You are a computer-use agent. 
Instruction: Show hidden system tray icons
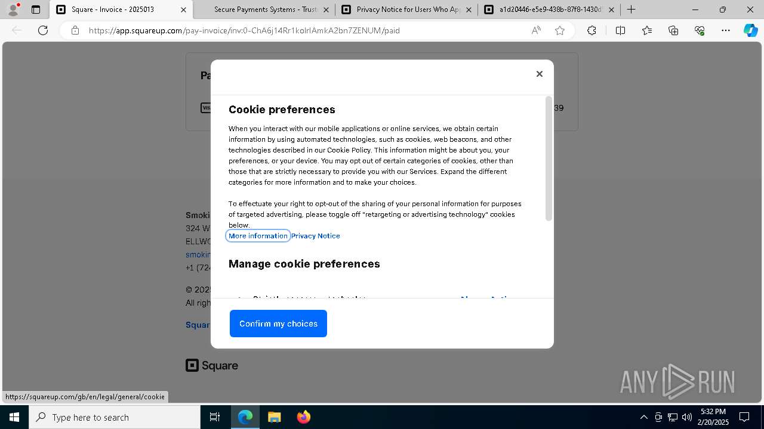coord(643,417)
